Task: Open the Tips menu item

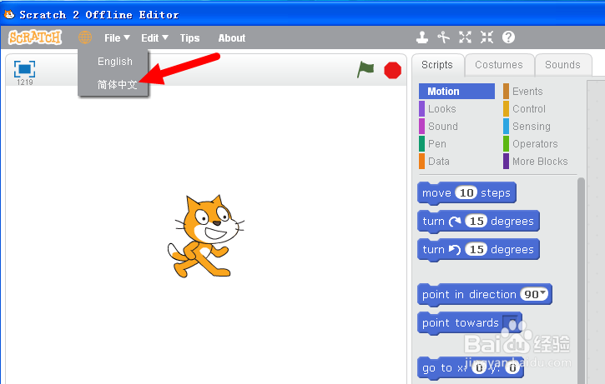Action: [189, 38]
